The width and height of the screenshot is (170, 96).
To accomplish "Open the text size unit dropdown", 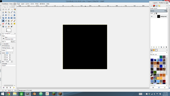I will click(14, 42).
